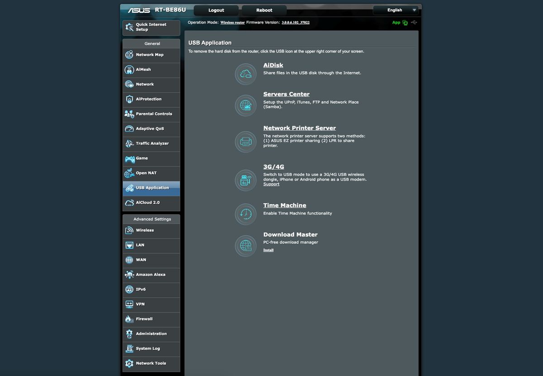Click the Reboot button
The width and height of the screenshot is (543, 376).
(x=264, y=10)
